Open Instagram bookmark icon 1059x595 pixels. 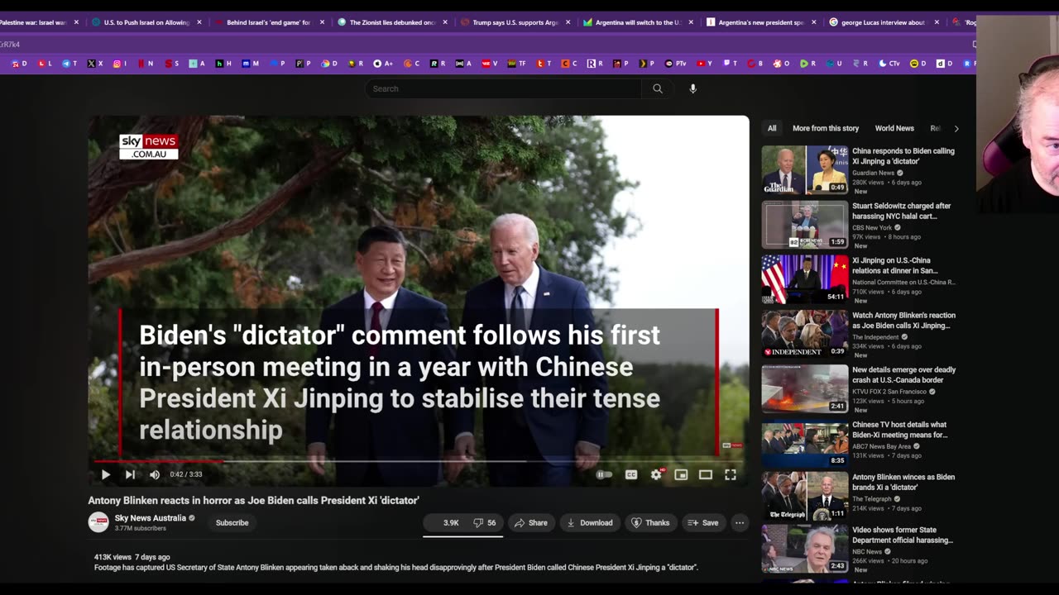(x=120, y=64)
